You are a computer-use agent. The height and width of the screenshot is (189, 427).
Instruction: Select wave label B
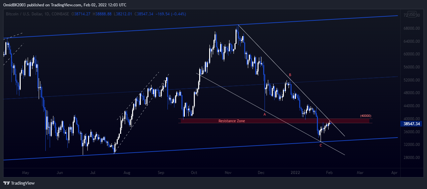pos(290,75)
